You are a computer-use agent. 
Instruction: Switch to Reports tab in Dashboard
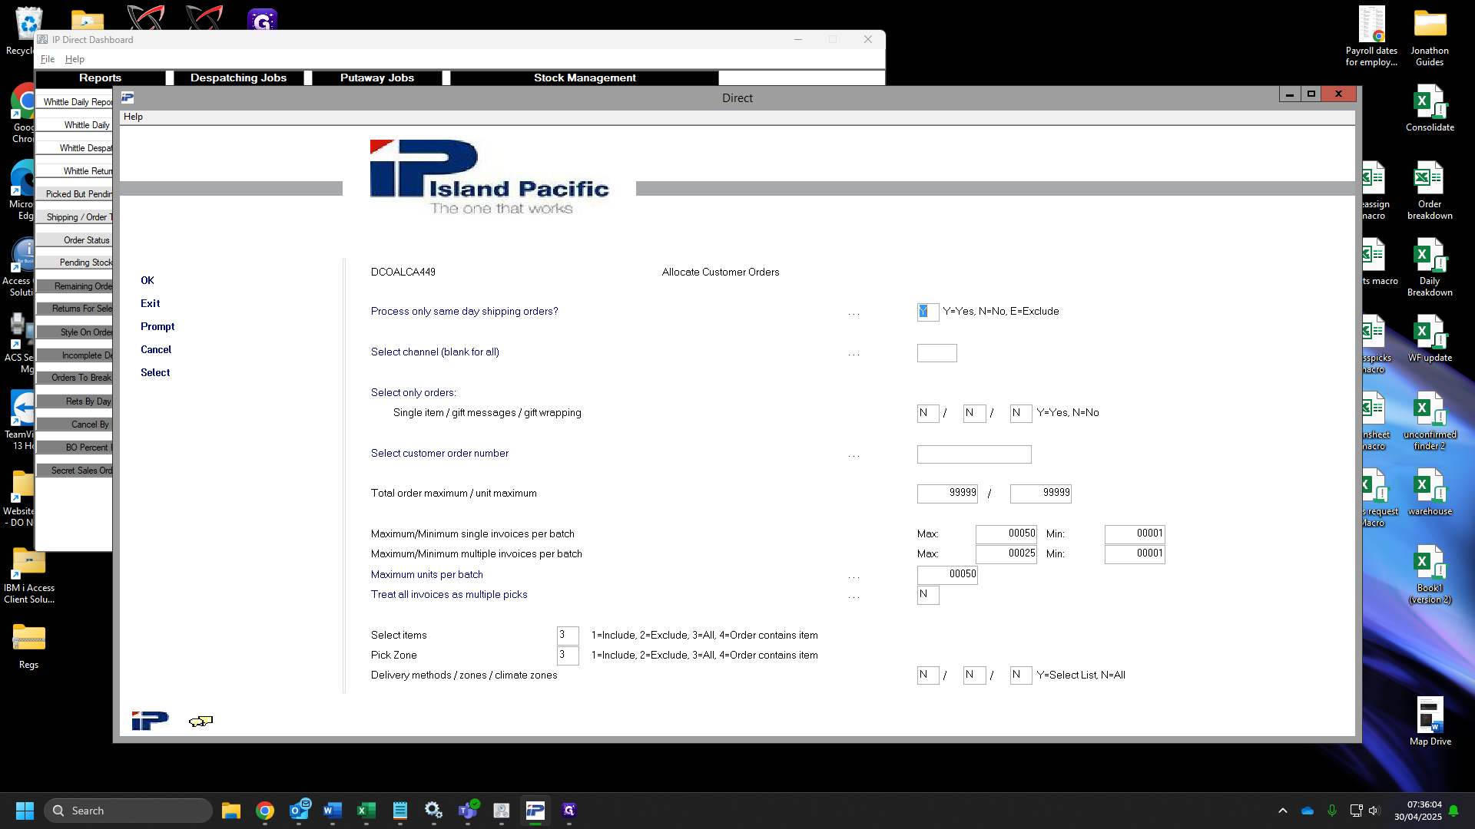[x=100, y=78]
